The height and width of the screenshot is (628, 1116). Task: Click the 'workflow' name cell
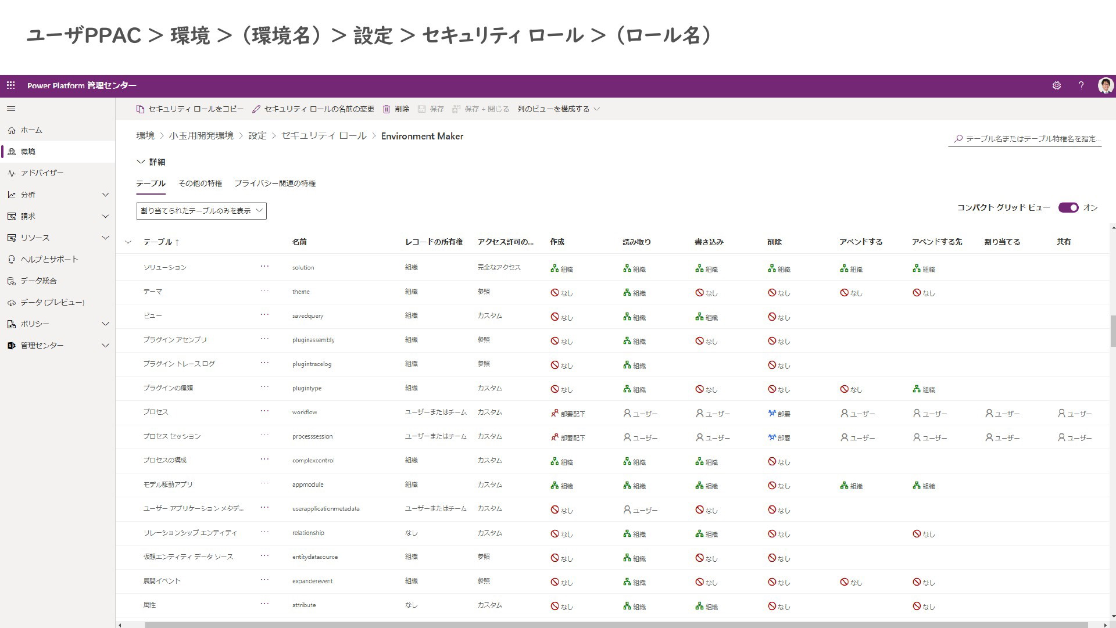[305, 412]
